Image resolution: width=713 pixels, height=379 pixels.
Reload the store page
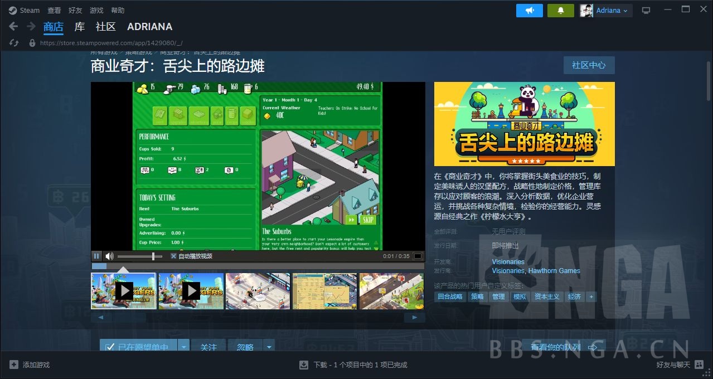point(14,42)
